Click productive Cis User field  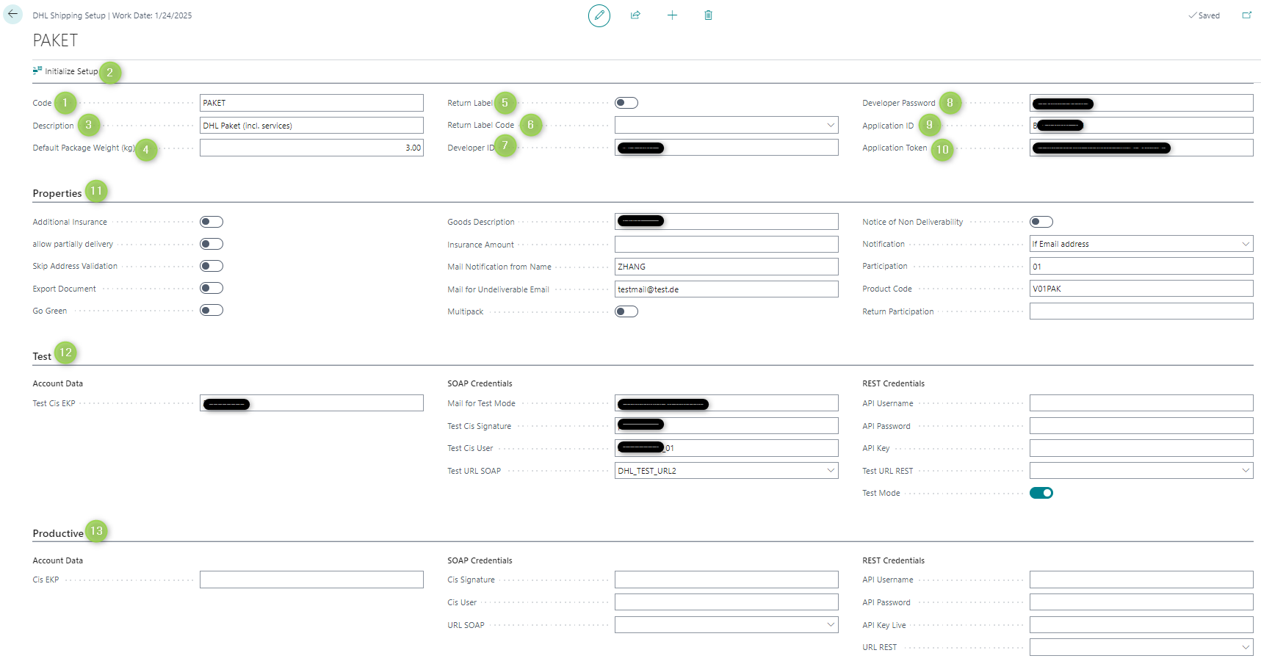click(x=726, y=602)
